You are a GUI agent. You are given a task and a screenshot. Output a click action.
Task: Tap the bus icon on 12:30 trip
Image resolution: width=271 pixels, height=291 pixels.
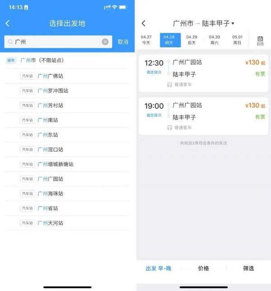(x=169, y=85)
